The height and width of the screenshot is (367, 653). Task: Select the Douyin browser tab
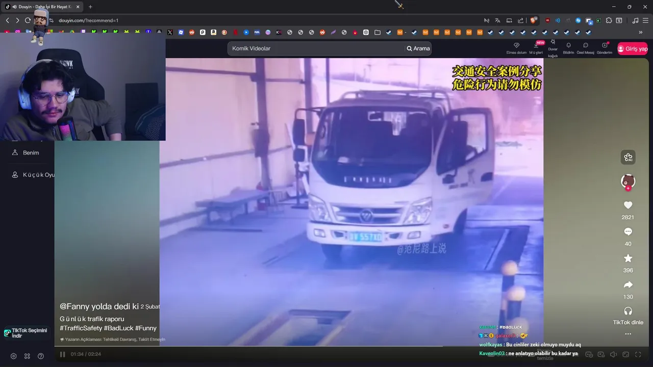click(x=42, y=7)
